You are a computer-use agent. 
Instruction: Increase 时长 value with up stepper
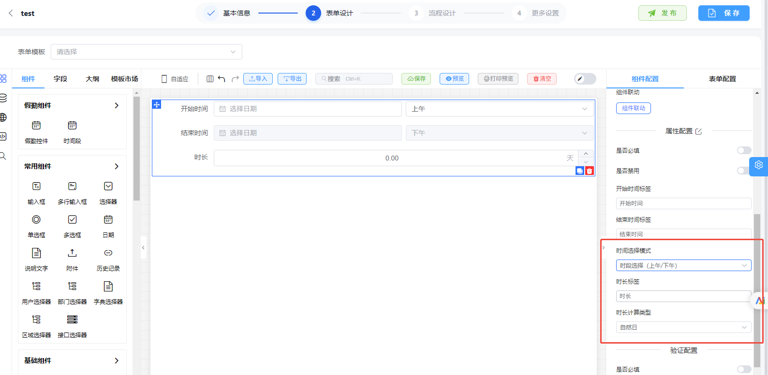coord(586,154)
